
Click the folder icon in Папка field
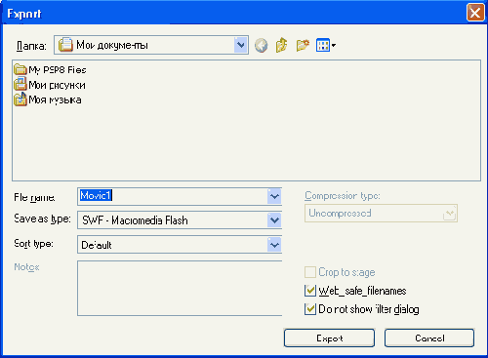pyautogui.click(x=65, y=45)
